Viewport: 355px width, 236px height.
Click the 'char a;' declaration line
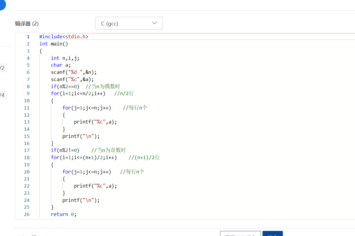(61, 65)
